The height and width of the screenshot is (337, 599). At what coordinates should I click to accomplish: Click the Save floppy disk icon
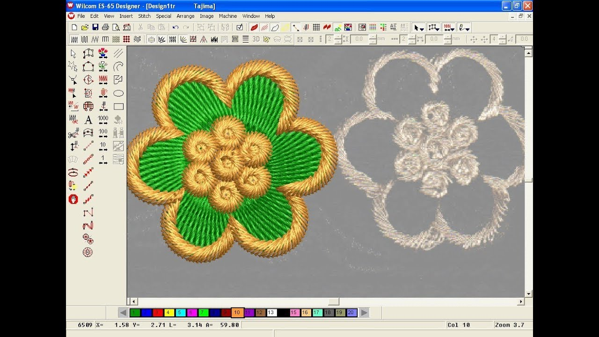point(95,28)
